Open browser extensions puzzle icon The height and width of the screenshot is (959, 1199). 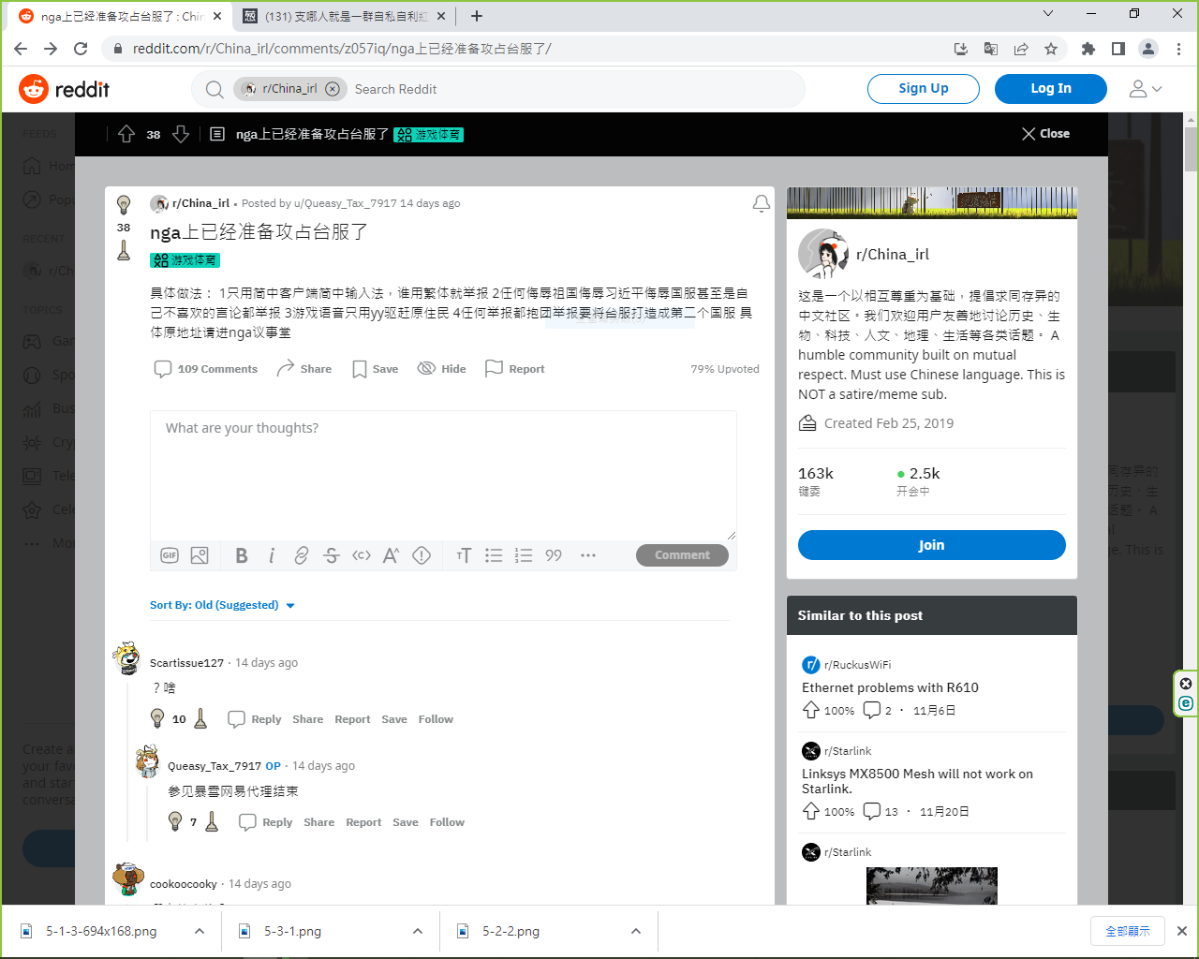coord(1088,49)
